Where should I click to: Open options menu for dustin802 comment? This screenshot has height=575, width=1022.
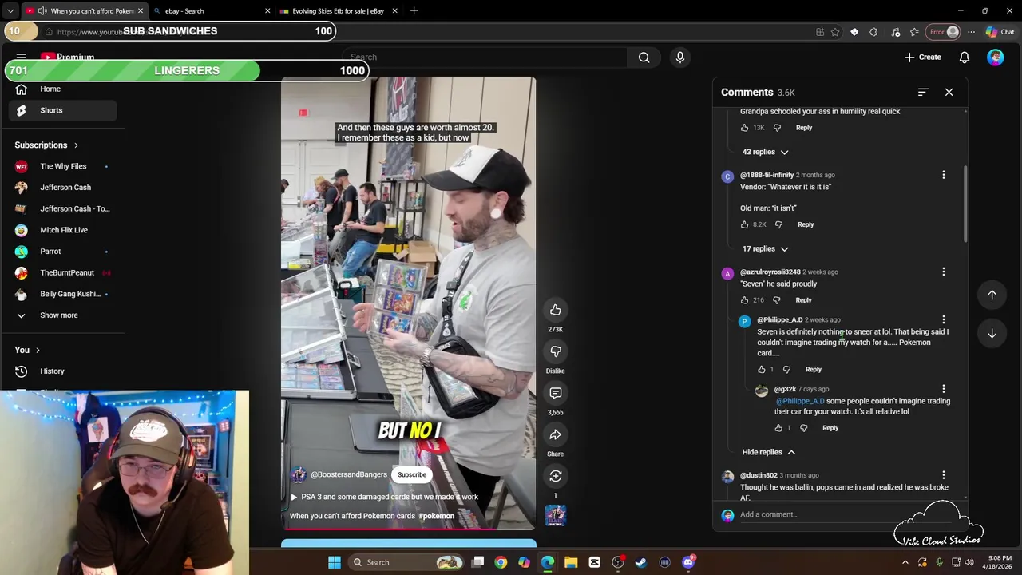[943, 475]
